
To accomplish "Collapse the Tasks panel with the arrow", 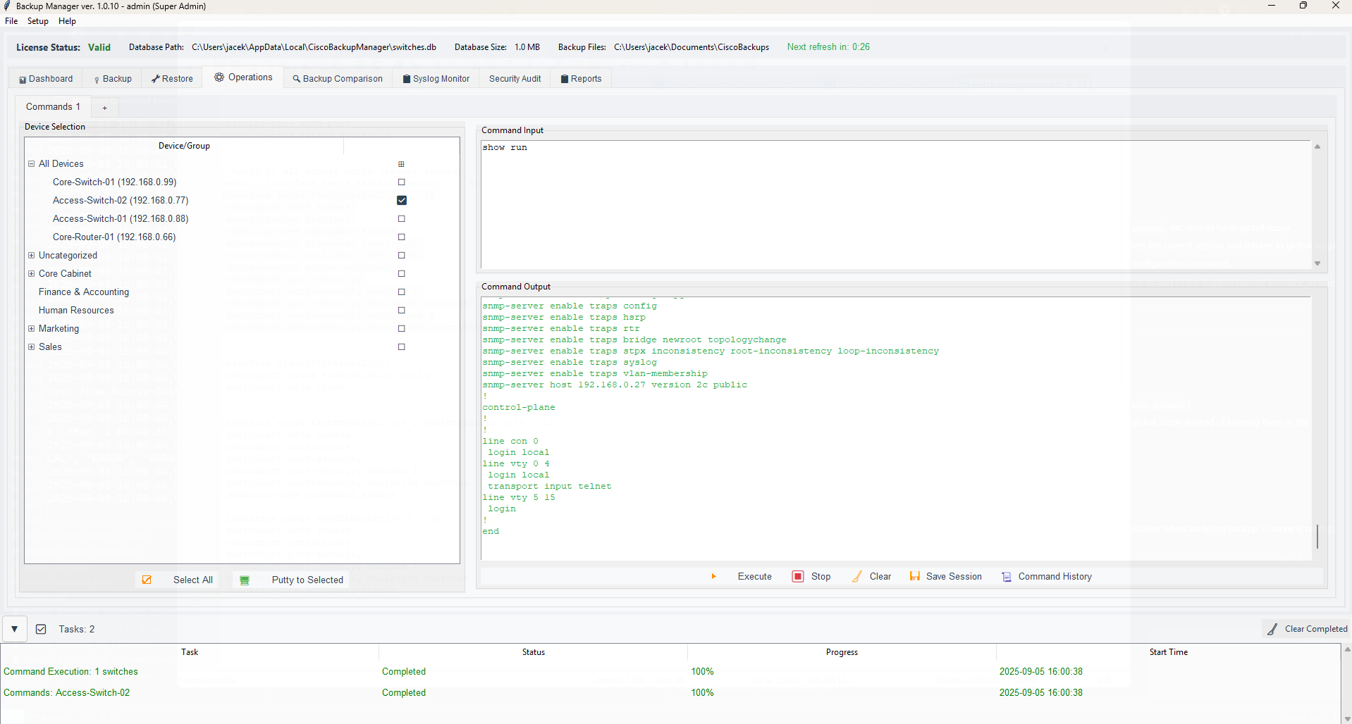I will coord(14,629).
